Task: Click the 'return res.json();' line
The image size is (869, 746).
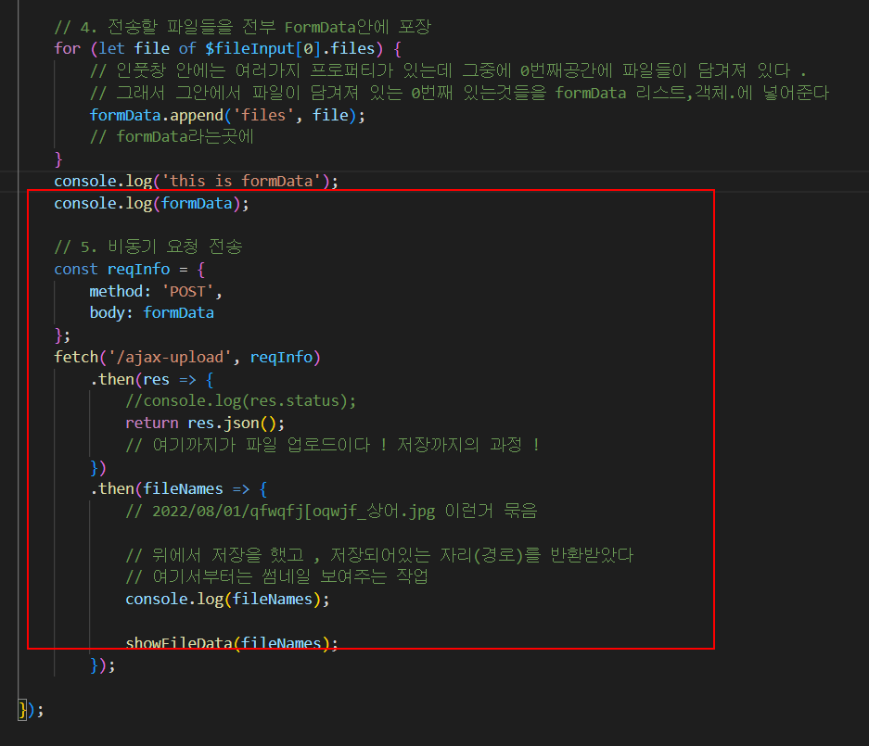Action: (x=205, y=424)
